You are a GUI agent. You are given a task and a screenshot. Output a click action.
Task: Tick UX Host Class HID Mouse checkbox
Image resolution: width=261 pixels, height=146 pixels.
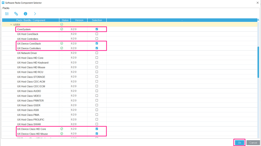coord(97,67)
